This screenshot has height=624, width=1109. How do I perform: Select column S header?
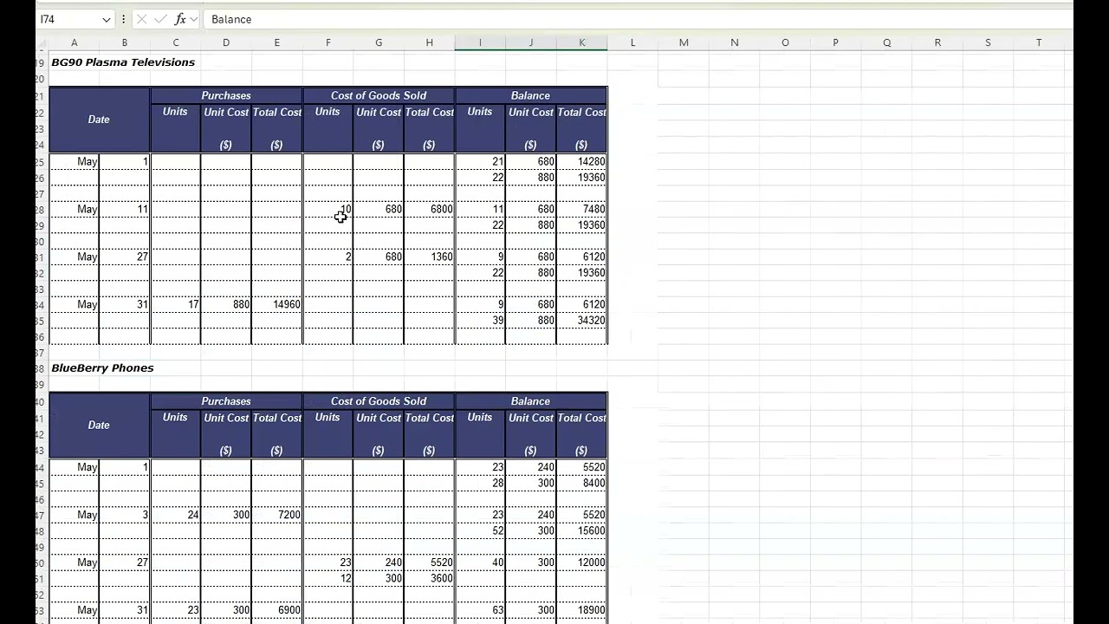click(989, 42)
